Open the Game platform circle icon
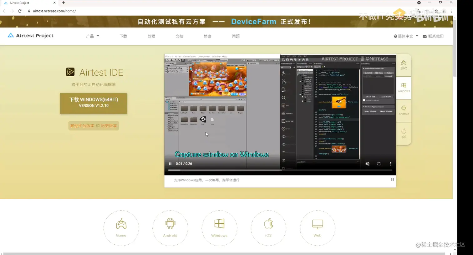Image resolution: width=473 pixels, height=255 pixels. 121,228
